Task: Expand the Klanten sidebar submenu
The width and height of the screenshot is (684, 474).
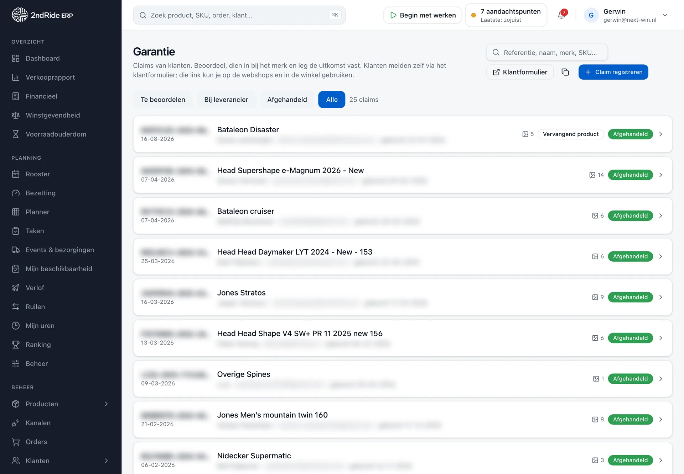Action: 106,461
